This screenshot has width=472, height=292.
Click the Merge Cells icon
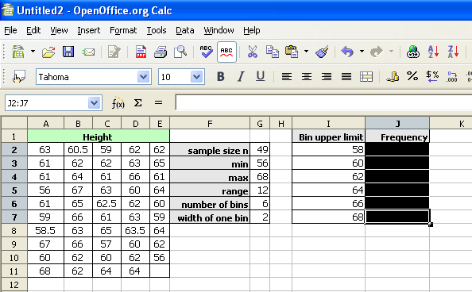[x=366, y=77]
